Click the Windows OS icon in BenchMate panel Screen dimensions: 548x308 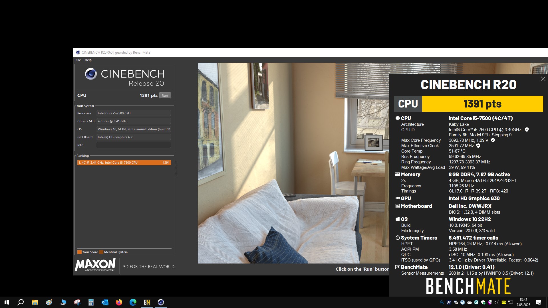click(x=398, y=219)
